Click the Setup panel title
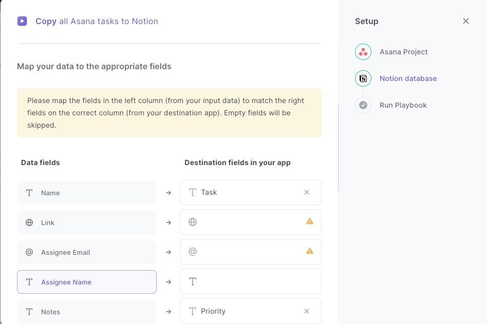Screen dimensions: 487x324 tap(366, 21)
